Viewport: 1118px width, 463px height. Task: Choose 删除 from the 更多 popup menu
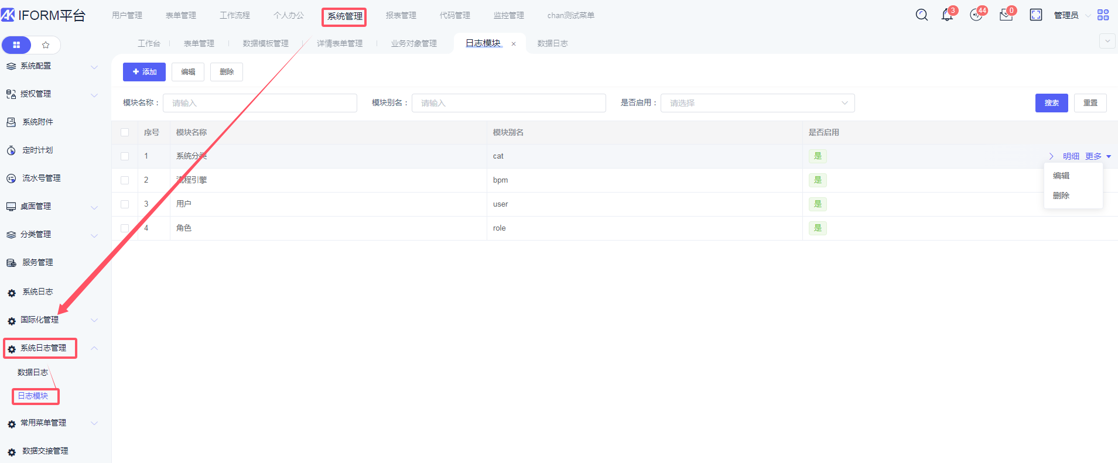point(1061,196)
